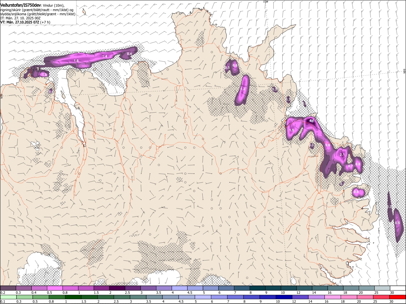Screen dimensions: 406x304
Task: Select the darkest purple 2 swatch, purple-teal legend
Action: [117, 288]
